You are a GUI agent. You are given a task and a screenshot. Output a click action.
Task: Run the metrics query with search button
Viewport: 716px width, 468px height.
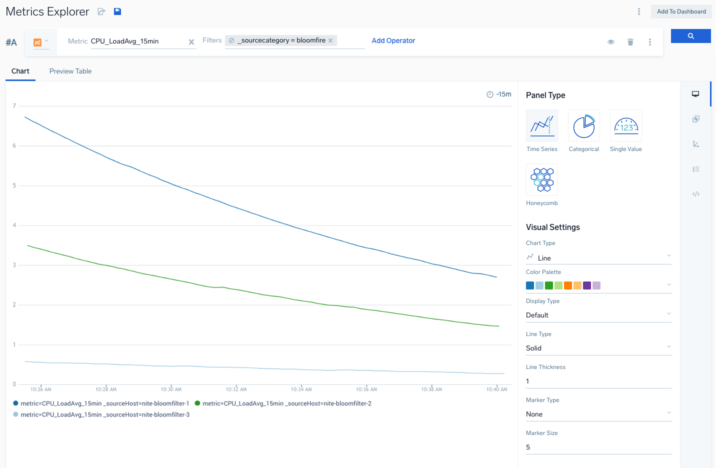pyautogui.click(x=690, y=36)
